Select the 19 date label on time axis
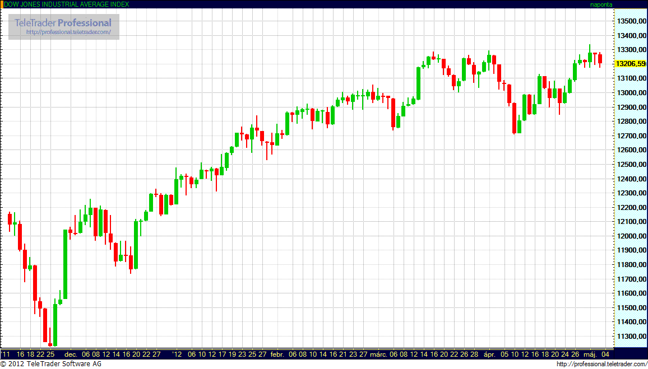The height and width of the screenshot is (369, 648). click(232, 354)
